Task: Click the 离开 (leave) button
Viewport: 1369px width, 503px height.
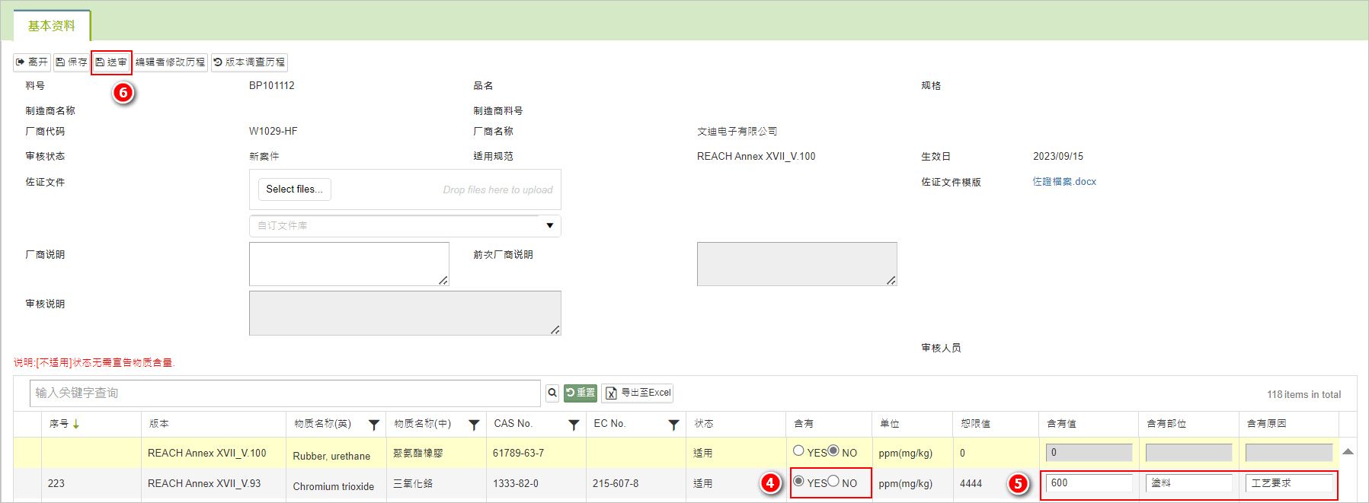Action: click(x=32, y=62)
